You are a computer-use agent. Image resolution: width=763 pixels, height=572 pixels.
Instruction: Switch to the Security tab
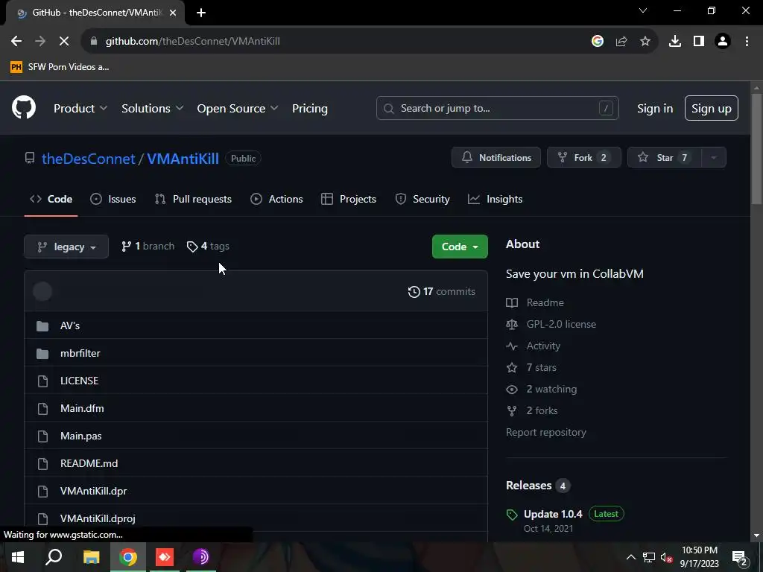(x=422, y=199)
